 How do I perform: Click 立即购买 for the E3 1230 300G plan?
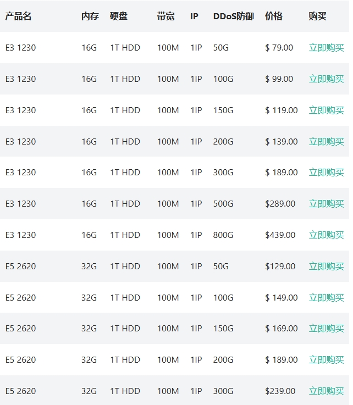pos(326,173)
